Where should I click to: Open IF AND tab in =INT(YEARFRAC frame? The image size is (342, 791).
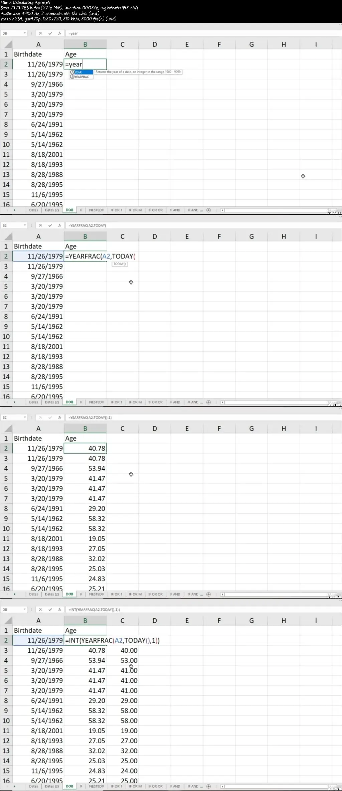[175, 786]
